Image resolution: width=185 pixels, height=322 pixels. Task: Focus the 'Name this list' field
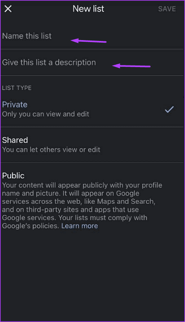point(92,36)
